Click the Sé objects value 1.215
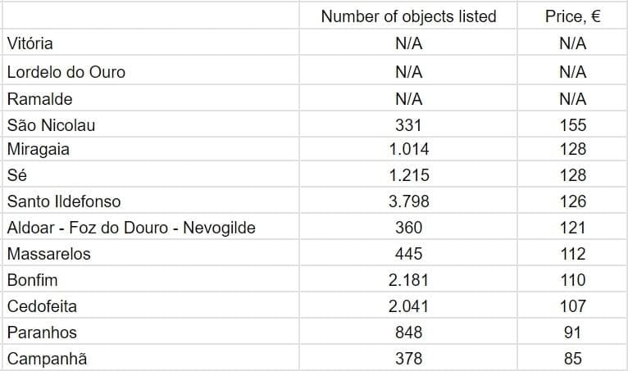Screen dimensions: 628x371 point(408,175)
